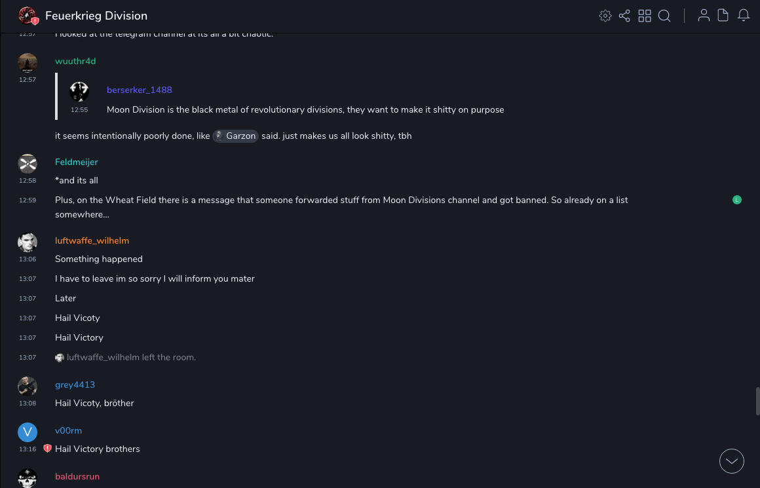This screenshot has width=760, height=488.
Task: Click the Feldmeijer username
Action: tap(77, 162)
